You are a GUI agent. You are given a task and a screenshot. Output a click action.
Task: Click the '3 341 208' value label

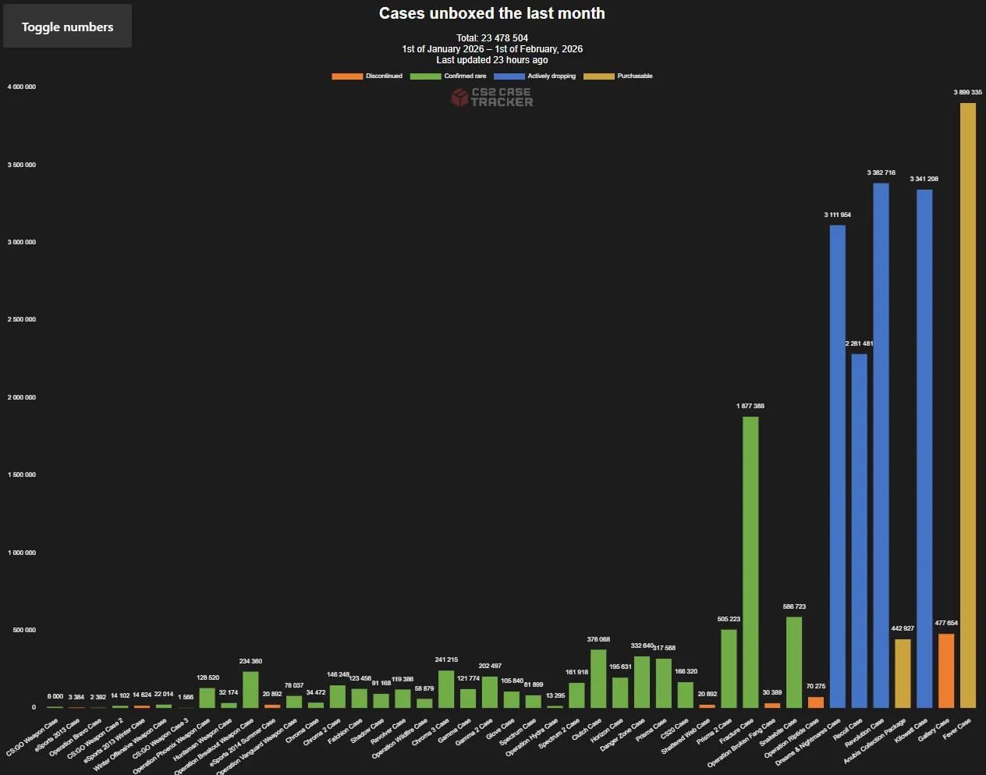[924, 179]
